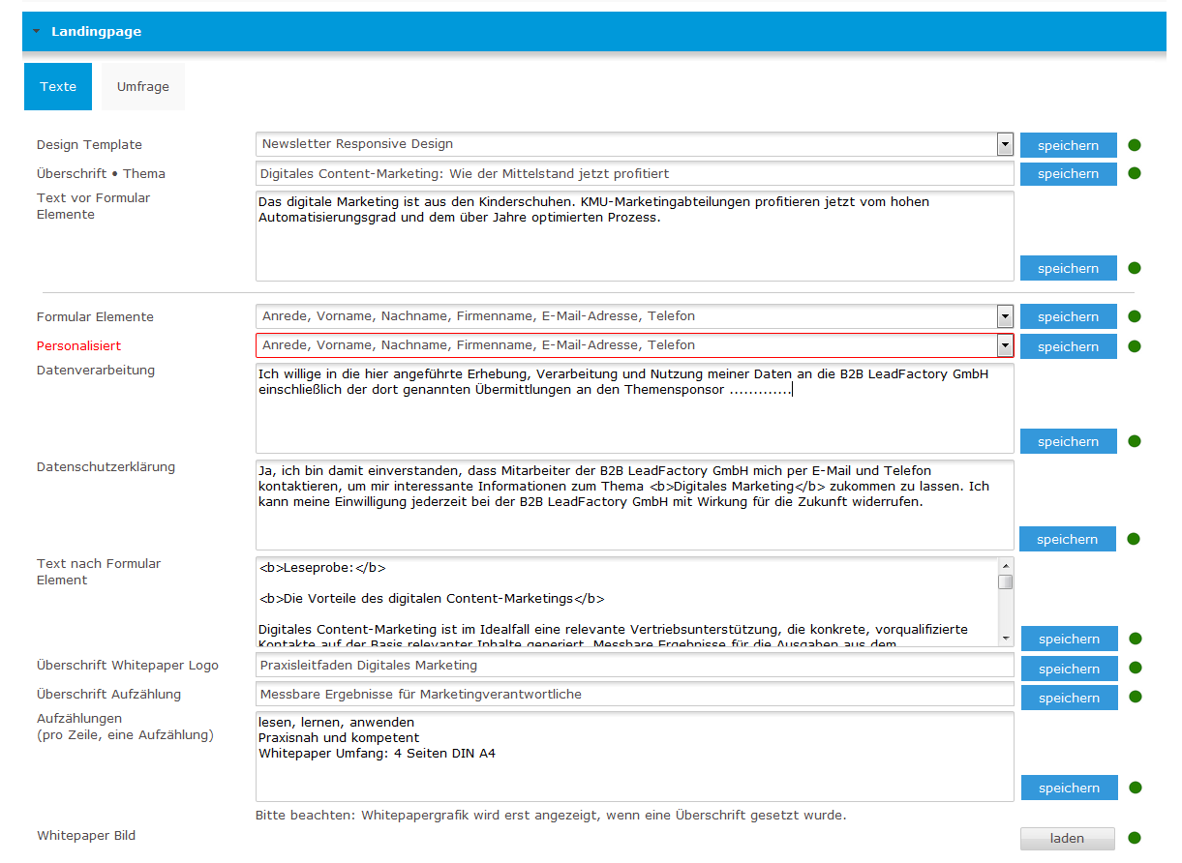Viewport: 1182px width, 863px height.
Task: Click green status dot beside Datenverarbeitung
Action: [x=1135, y=441]
